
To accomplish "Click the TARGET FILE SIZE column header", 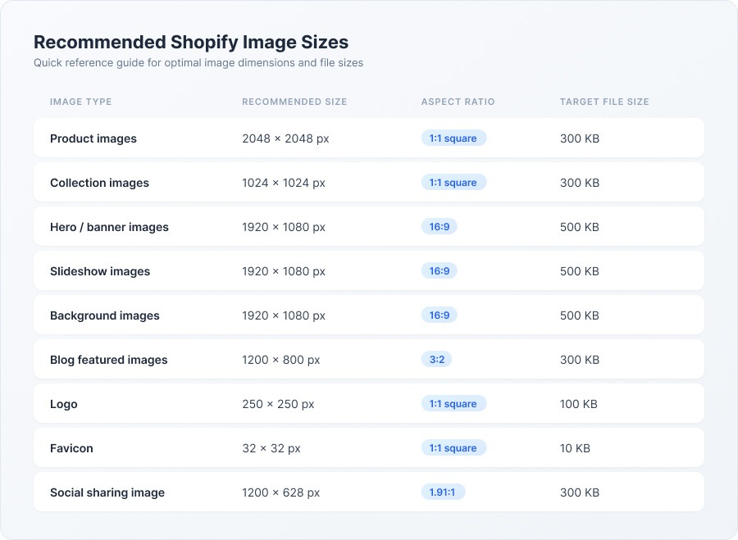I will [603, 102].
